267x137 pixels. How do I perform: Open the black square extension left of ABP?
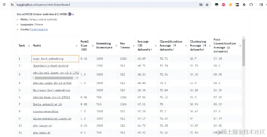[216, 5]
